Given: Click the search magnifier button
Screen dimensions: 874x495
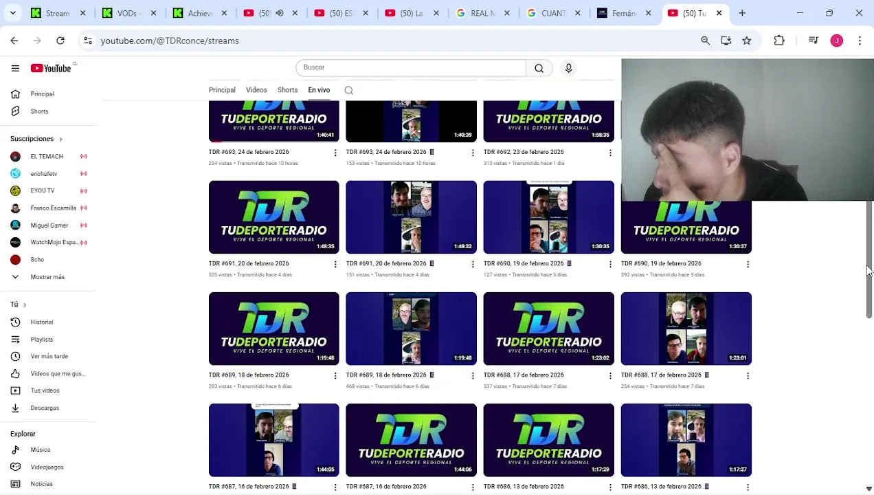Looking at the screenshot, I should click(539, 68).
